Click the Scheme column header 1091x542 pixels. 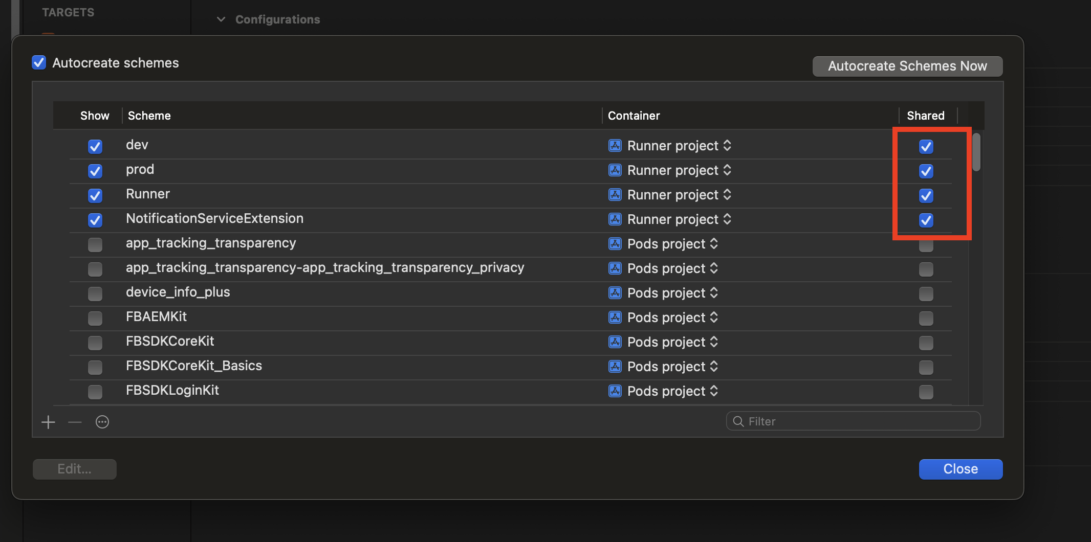pos(149,116)
